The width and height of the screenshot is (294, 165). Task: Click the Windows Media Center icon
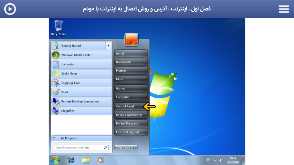tap(56, 55)
